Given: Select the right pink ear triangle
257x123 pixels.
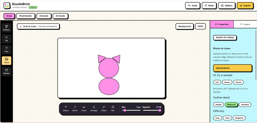Looking at the screenshot, I should point(117,58).
